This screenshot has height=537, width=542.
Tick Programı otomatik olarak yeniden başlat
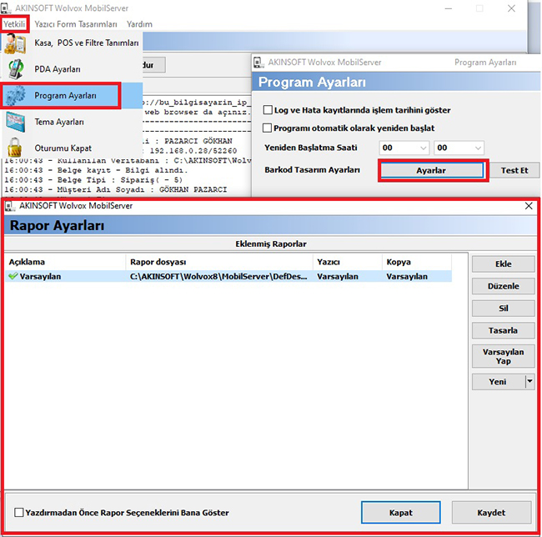(267, 128)
